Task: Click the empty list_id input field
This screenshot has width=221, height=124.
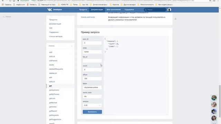Action: (x=92, y=61)
